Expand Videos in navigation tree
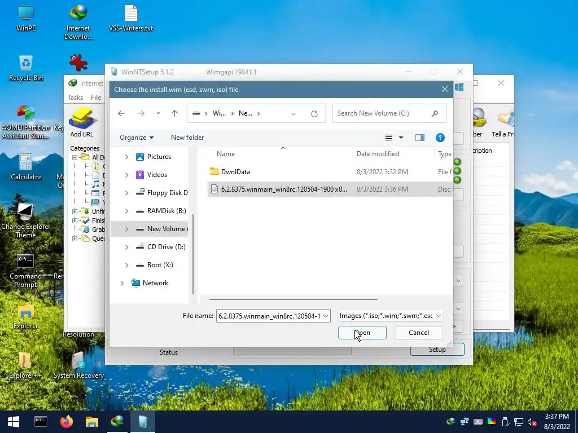 coord(126,175)
